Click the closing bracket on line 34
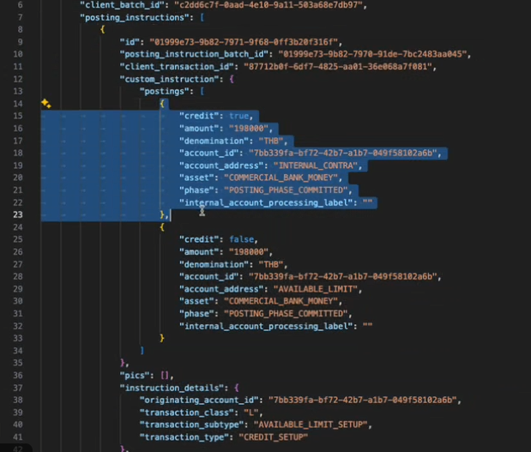Image resolution: width=531 pixels, height=452 pixels. [x=142, y=351]
